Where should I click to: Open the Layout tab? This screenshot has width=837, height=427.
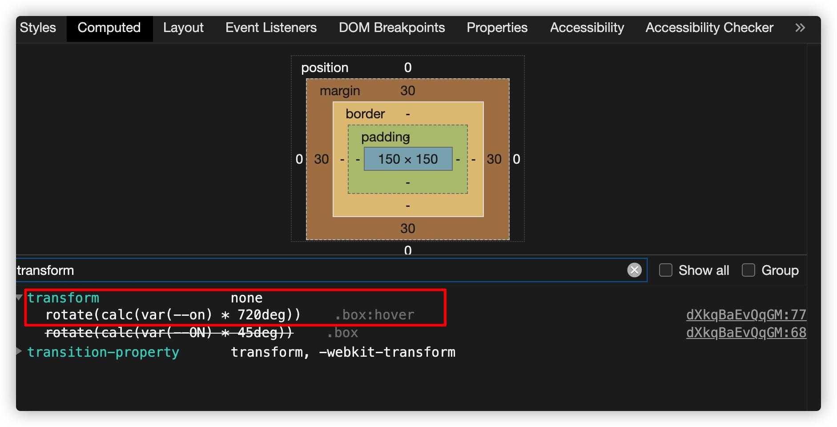(x=183, y=28)
